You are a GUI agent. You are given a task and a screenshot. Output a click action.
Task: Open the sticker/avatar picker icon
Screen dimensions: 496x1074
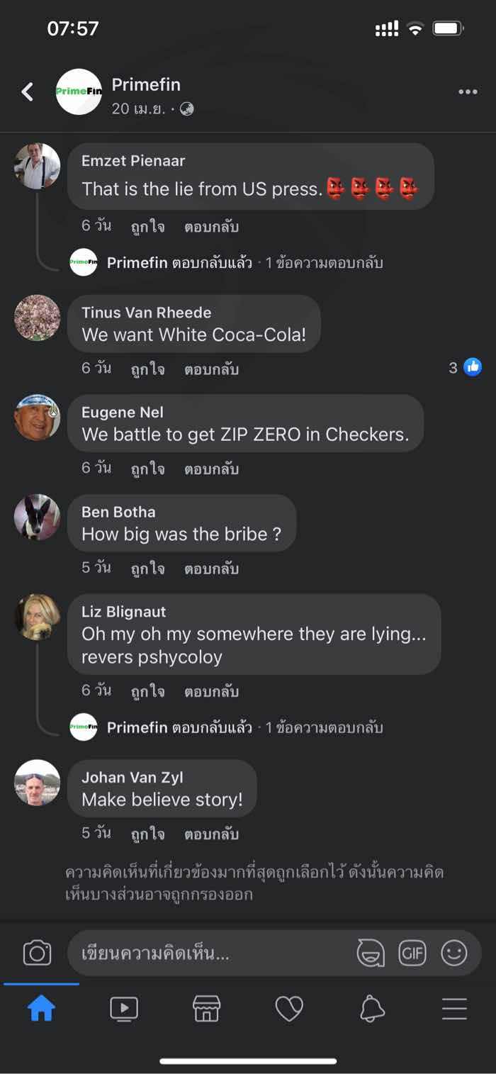[x=371, y=953]
